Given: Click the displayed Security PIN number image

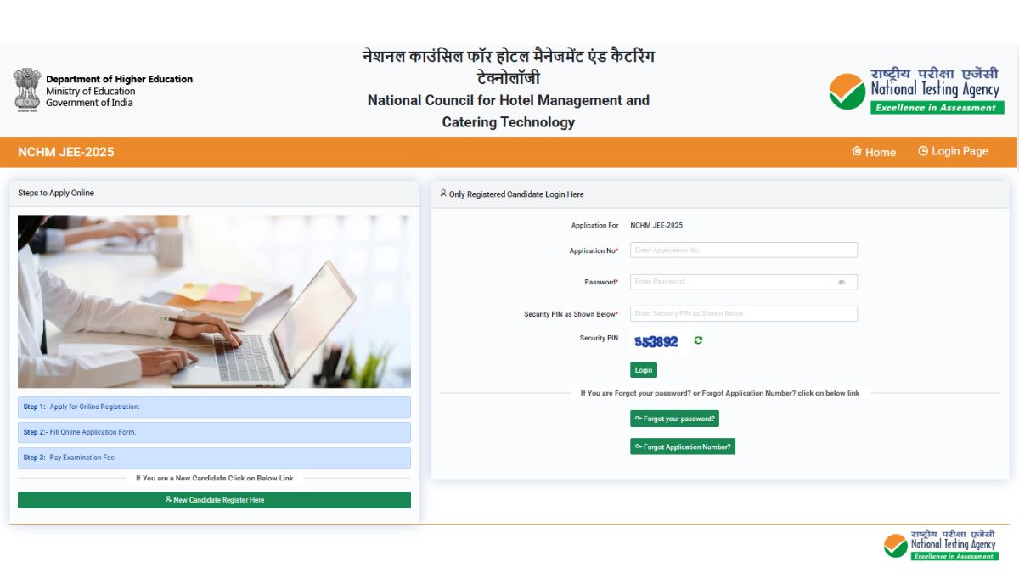Looking at the screenshot, I should coord(658,341).
